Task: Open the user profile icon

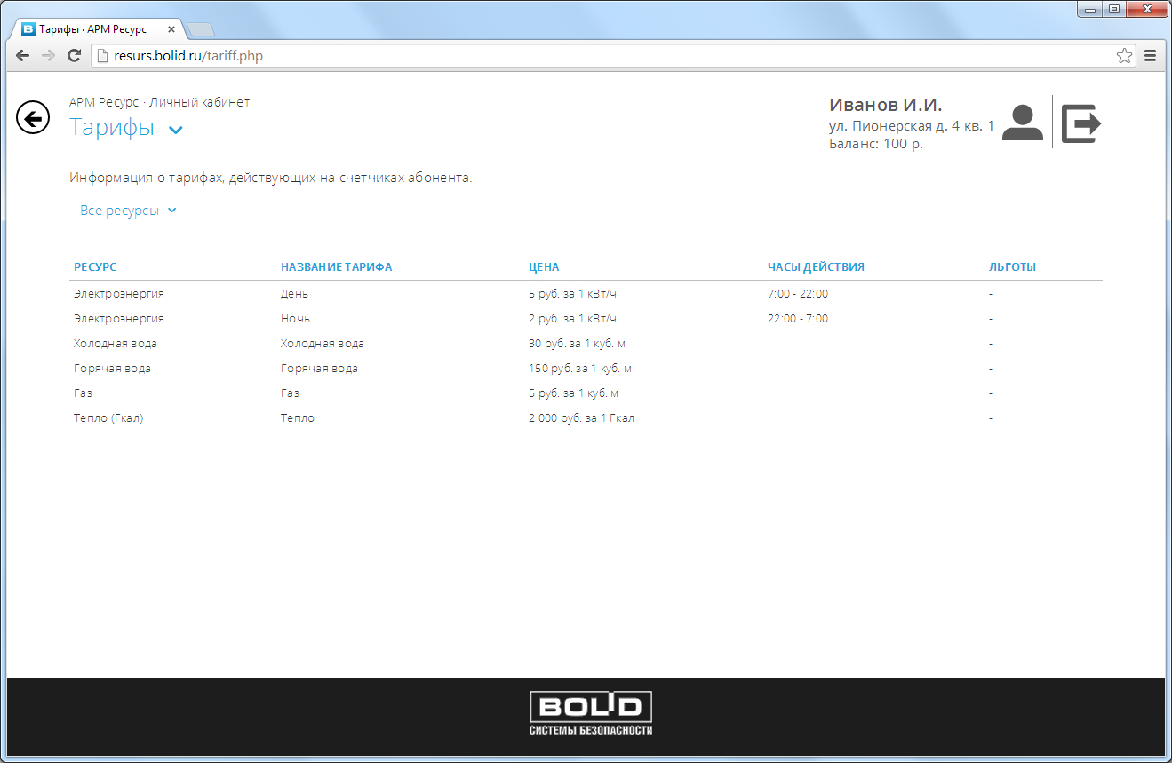Action: tap(1022, 123)
